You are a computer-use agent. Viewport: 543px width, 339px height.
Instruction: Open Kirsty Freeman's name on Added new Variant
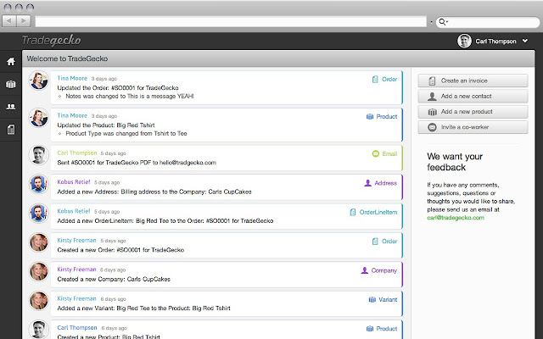point(76,298)
